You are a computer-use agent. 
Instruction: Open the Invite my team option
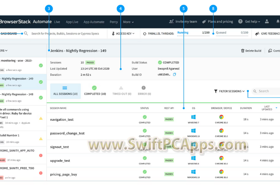click(183, 21)
